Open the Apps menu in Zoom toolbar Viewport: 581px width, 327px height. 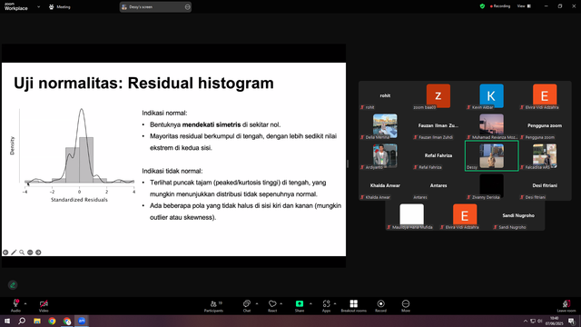[326, 306]
